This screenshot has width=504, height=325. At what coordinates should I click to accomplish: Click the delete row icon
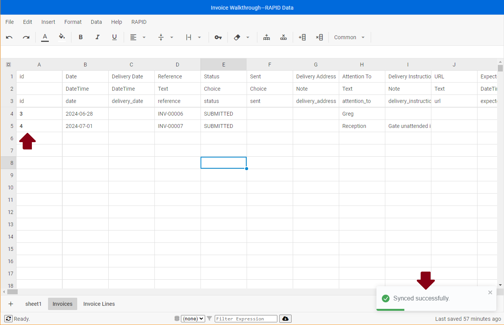[x=283, y=37]
